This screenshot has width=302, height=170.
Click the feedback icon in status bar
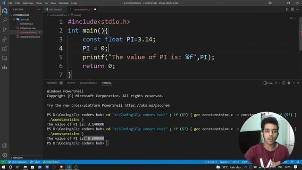tap(292, 162)
